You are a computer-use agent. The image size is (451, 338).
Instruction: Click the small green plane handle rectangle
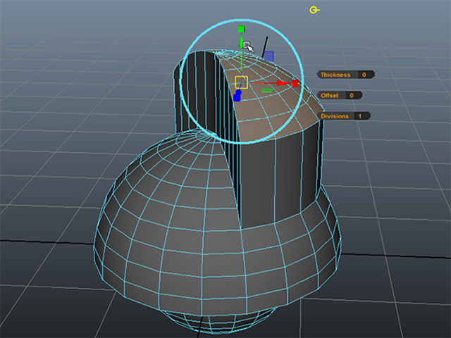pos(267,91)
